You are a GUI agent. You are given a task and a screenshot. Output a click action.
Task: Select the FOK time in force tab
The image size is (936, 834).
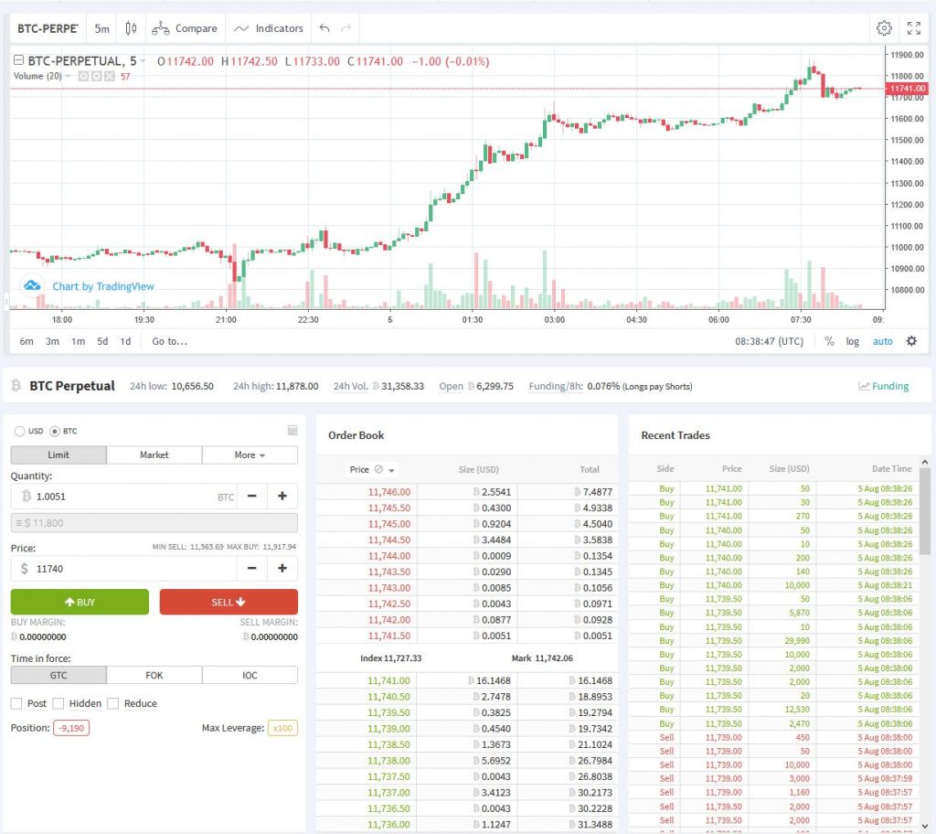tap(154, 675)
